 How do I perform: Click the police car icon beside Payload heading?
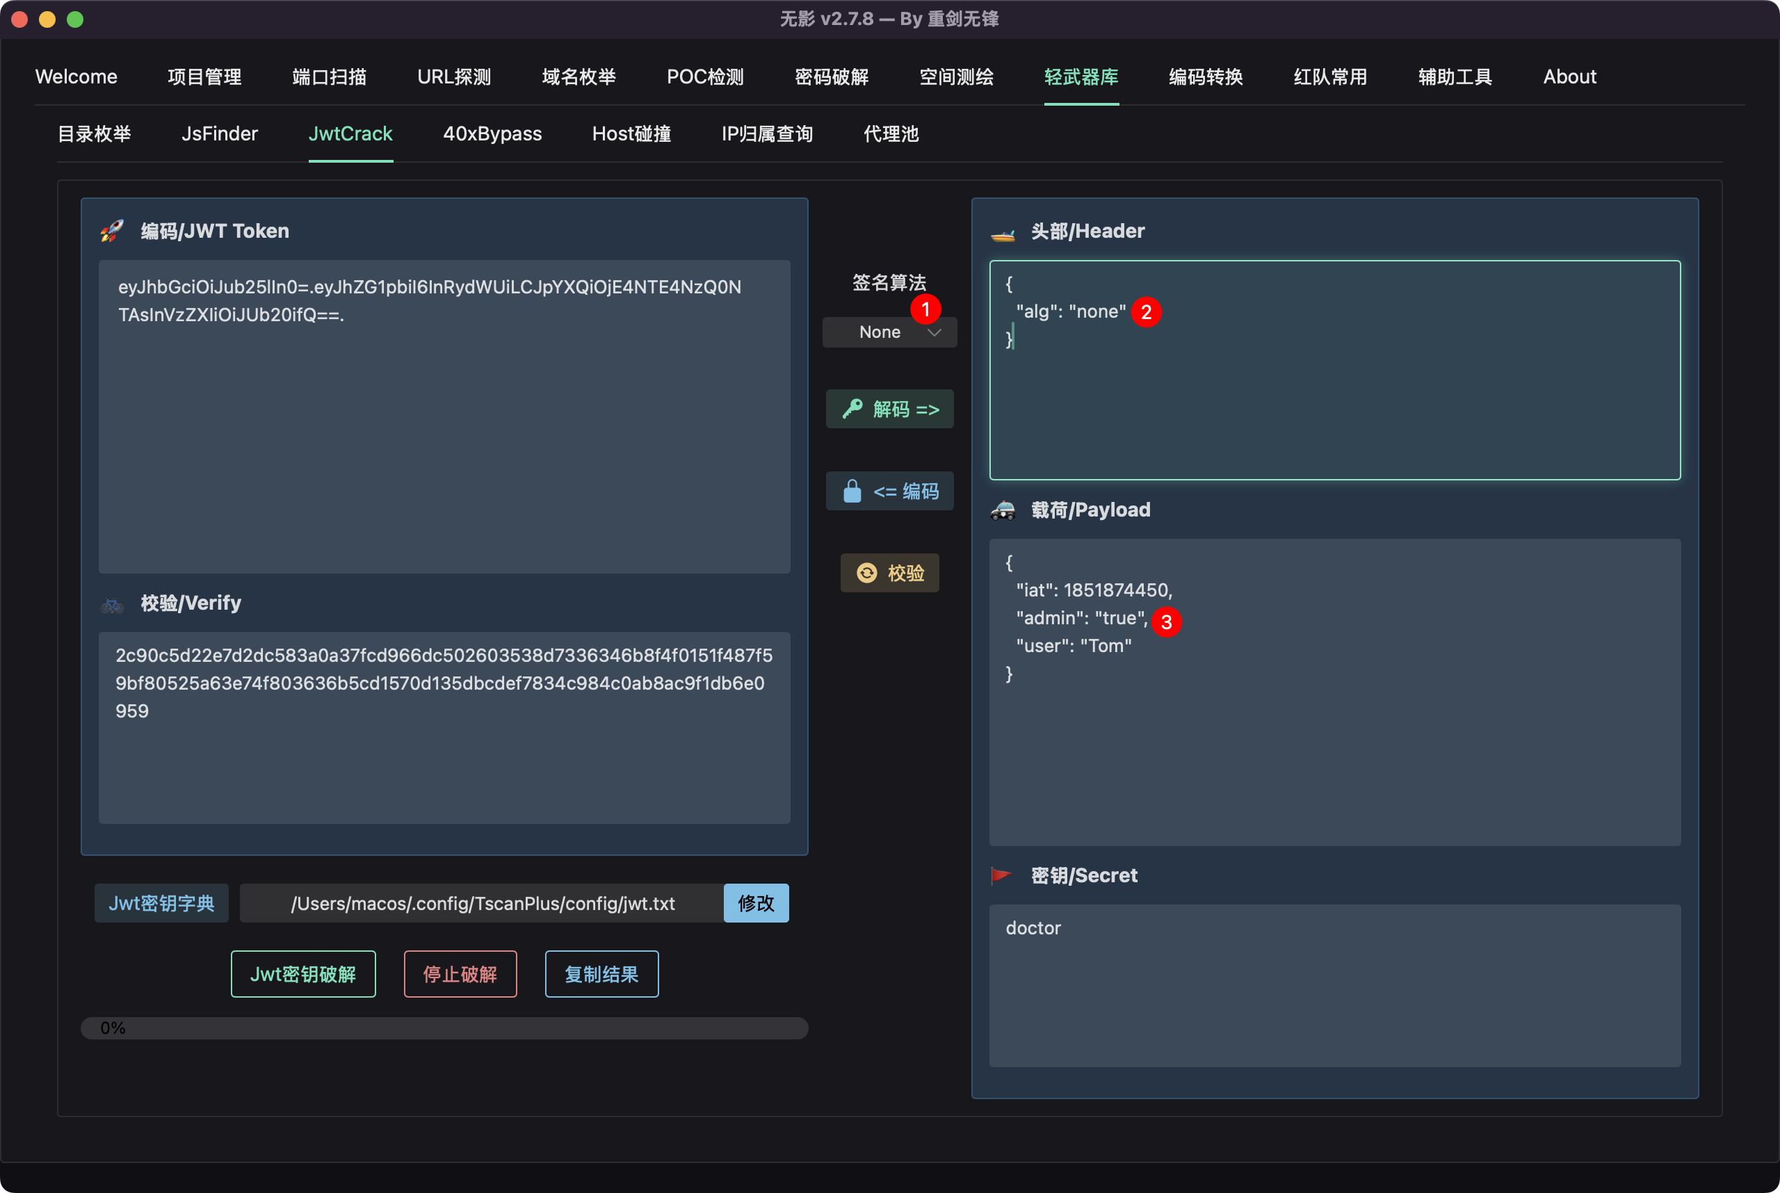pos(1003,510)
